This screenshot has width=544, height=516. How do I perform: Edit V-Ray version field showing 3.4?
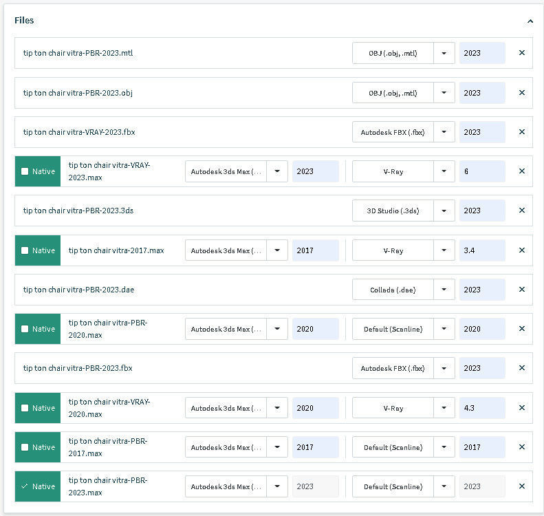[481, 250]
